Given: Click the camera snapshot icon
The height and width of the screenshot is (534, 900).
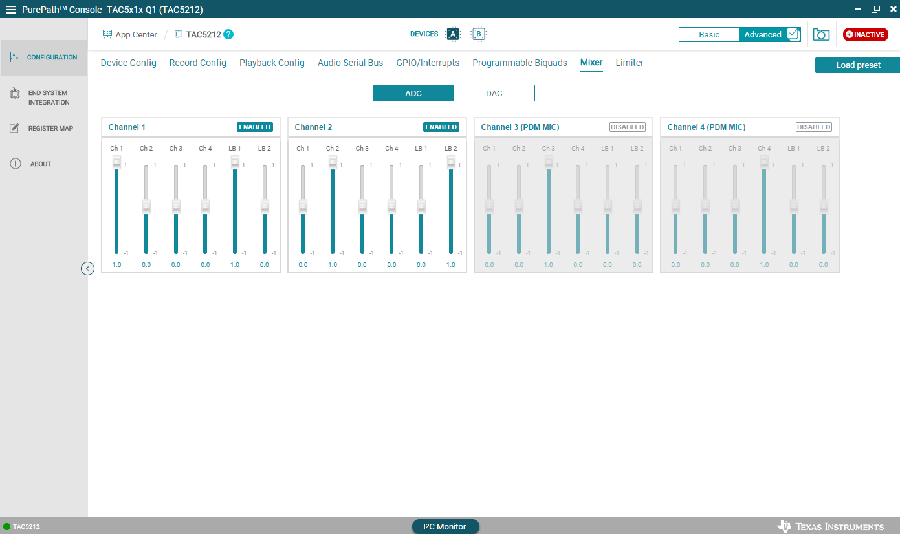Looking at the screenshot, I should coord(821,35).
